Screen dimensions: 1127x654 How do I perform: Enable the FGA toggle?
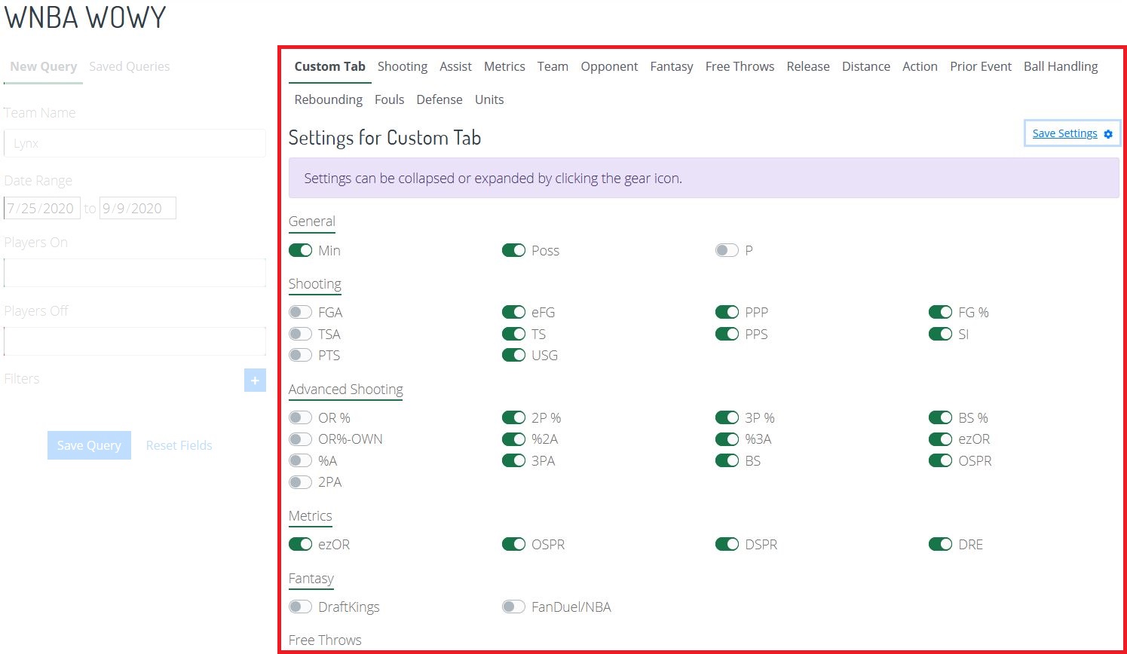pos(299,311)
